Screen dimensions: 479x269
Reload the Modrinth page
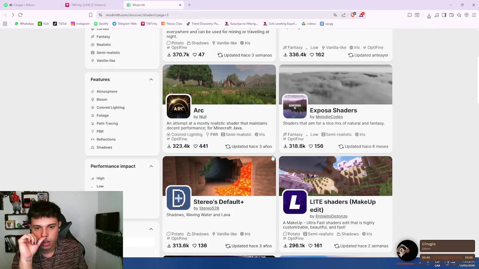(x=21, y=15)
